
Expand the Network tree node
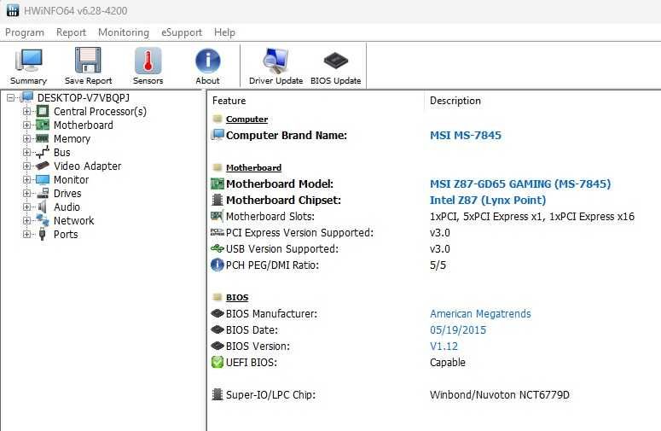pyautogui.click(x=26, y=220)
